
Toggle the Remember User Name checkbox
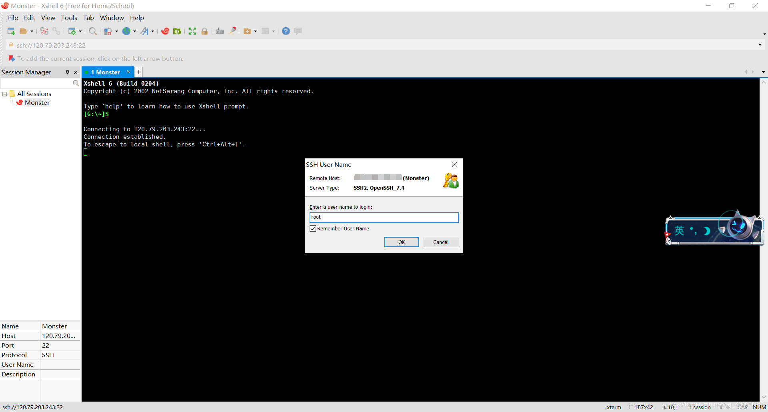point(313,228)
